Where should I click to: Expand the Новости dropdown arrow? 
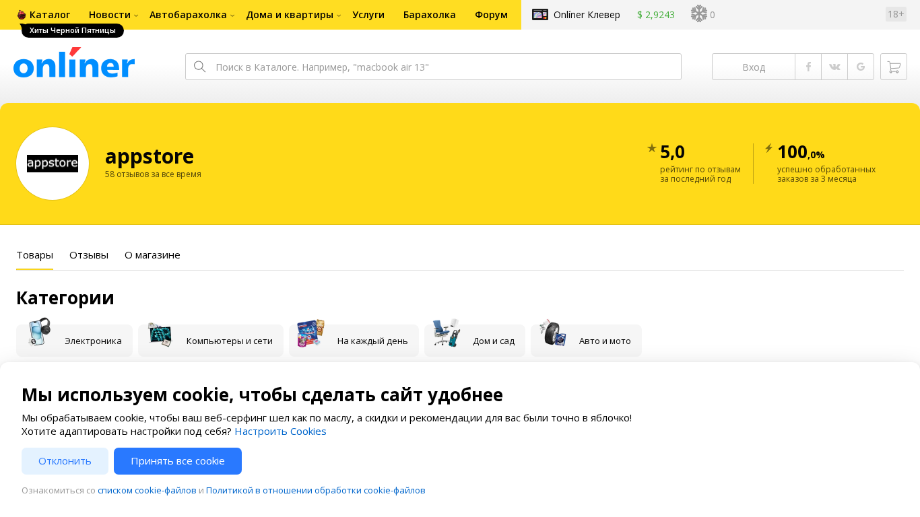(x=136, y=15)
